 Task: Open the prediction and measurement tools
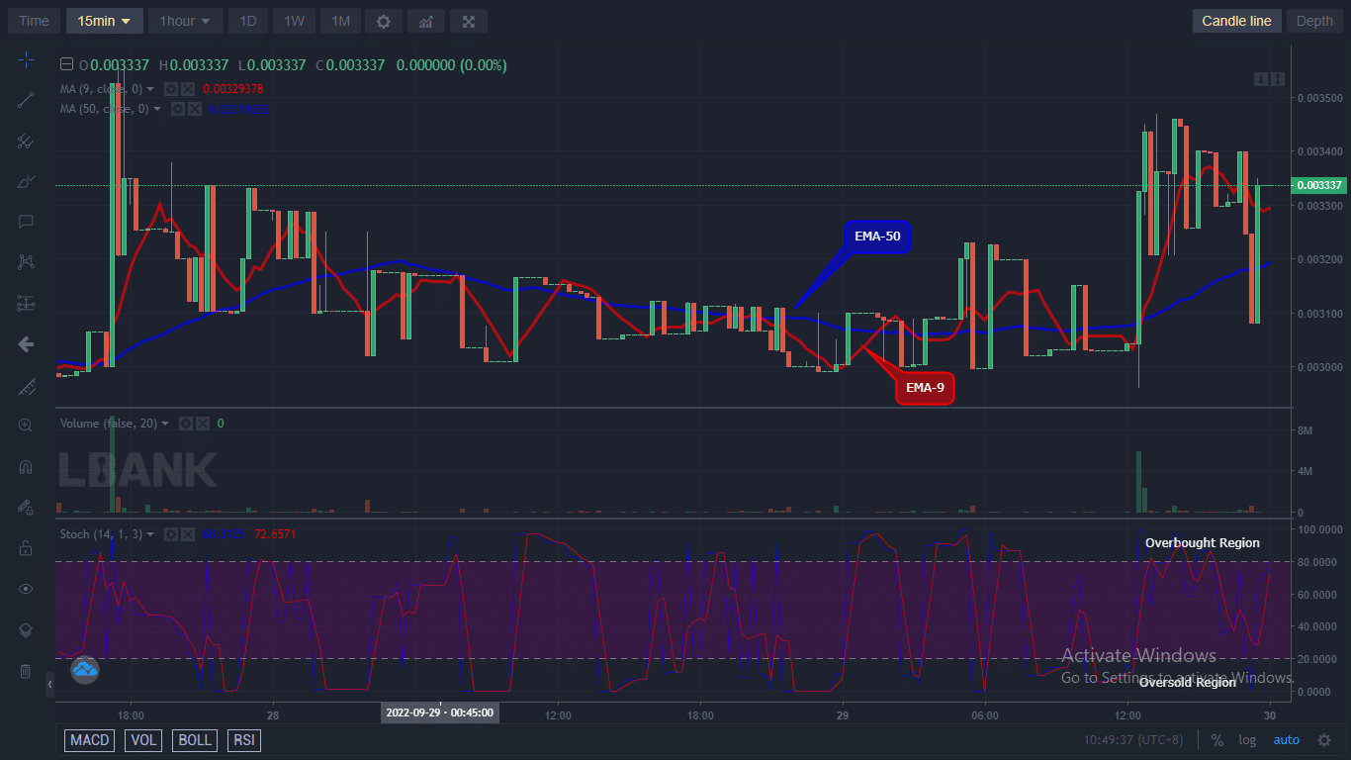click(x=26, y=303)
